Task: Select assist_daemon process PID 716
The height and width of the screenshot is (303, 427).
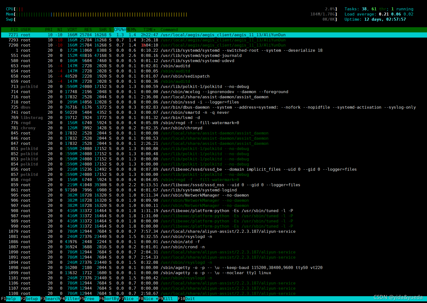Action: 213,97
